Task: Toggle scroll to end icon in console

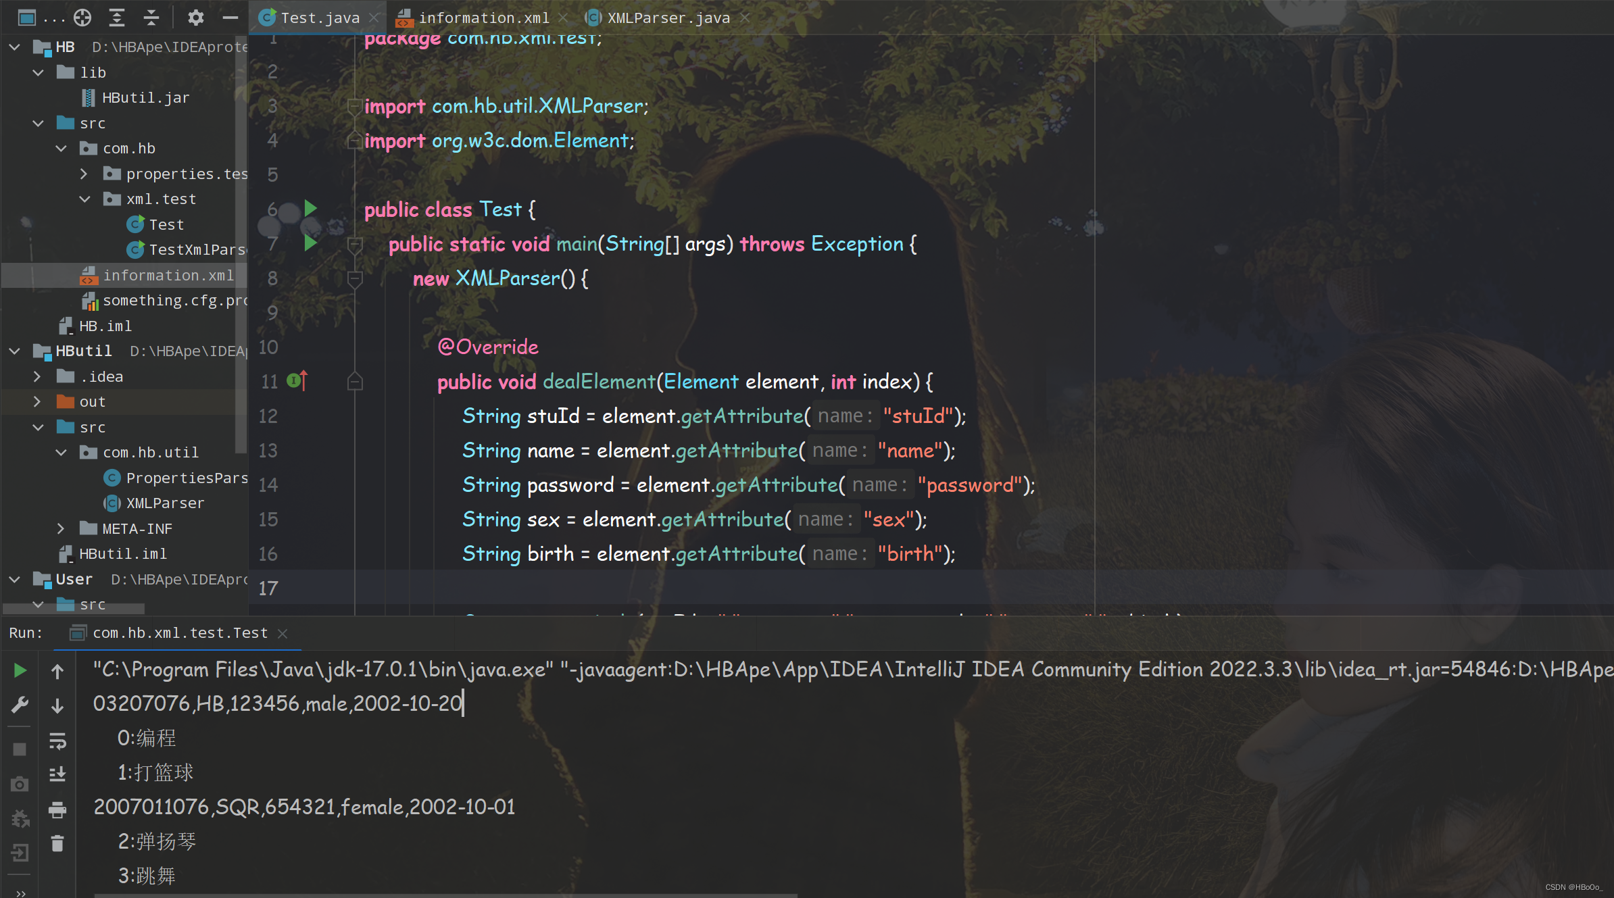Action: pos(57,774)
